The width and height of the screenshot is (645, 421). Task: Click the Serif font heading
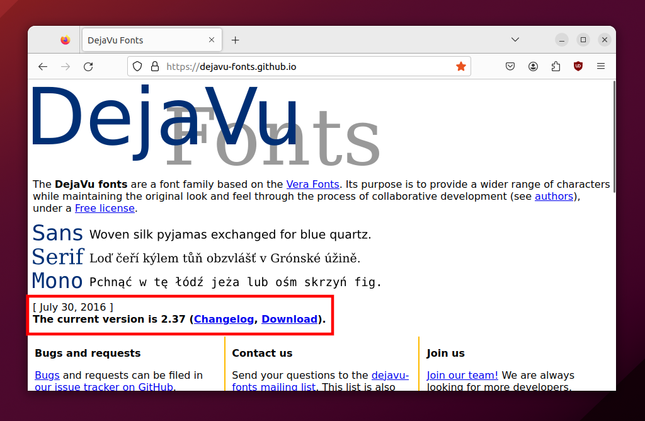(58, 257)
